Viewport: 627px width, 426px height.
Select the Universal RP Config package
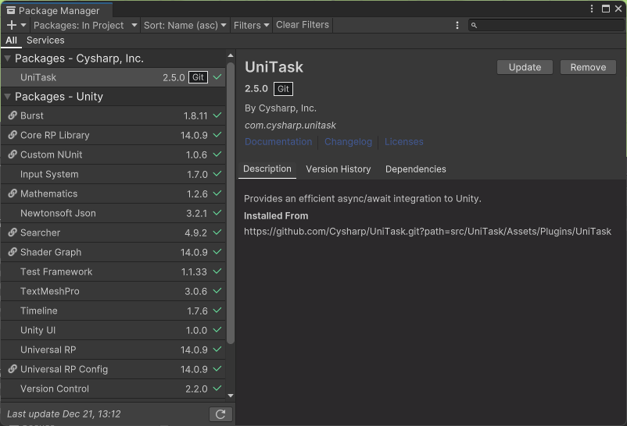113,369
